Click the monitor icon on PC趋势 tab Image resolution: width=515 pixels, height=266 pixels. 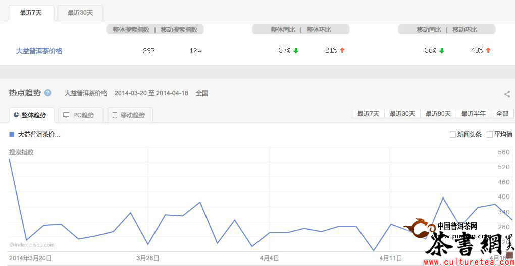pyautogui.click(x=66, y=115)
